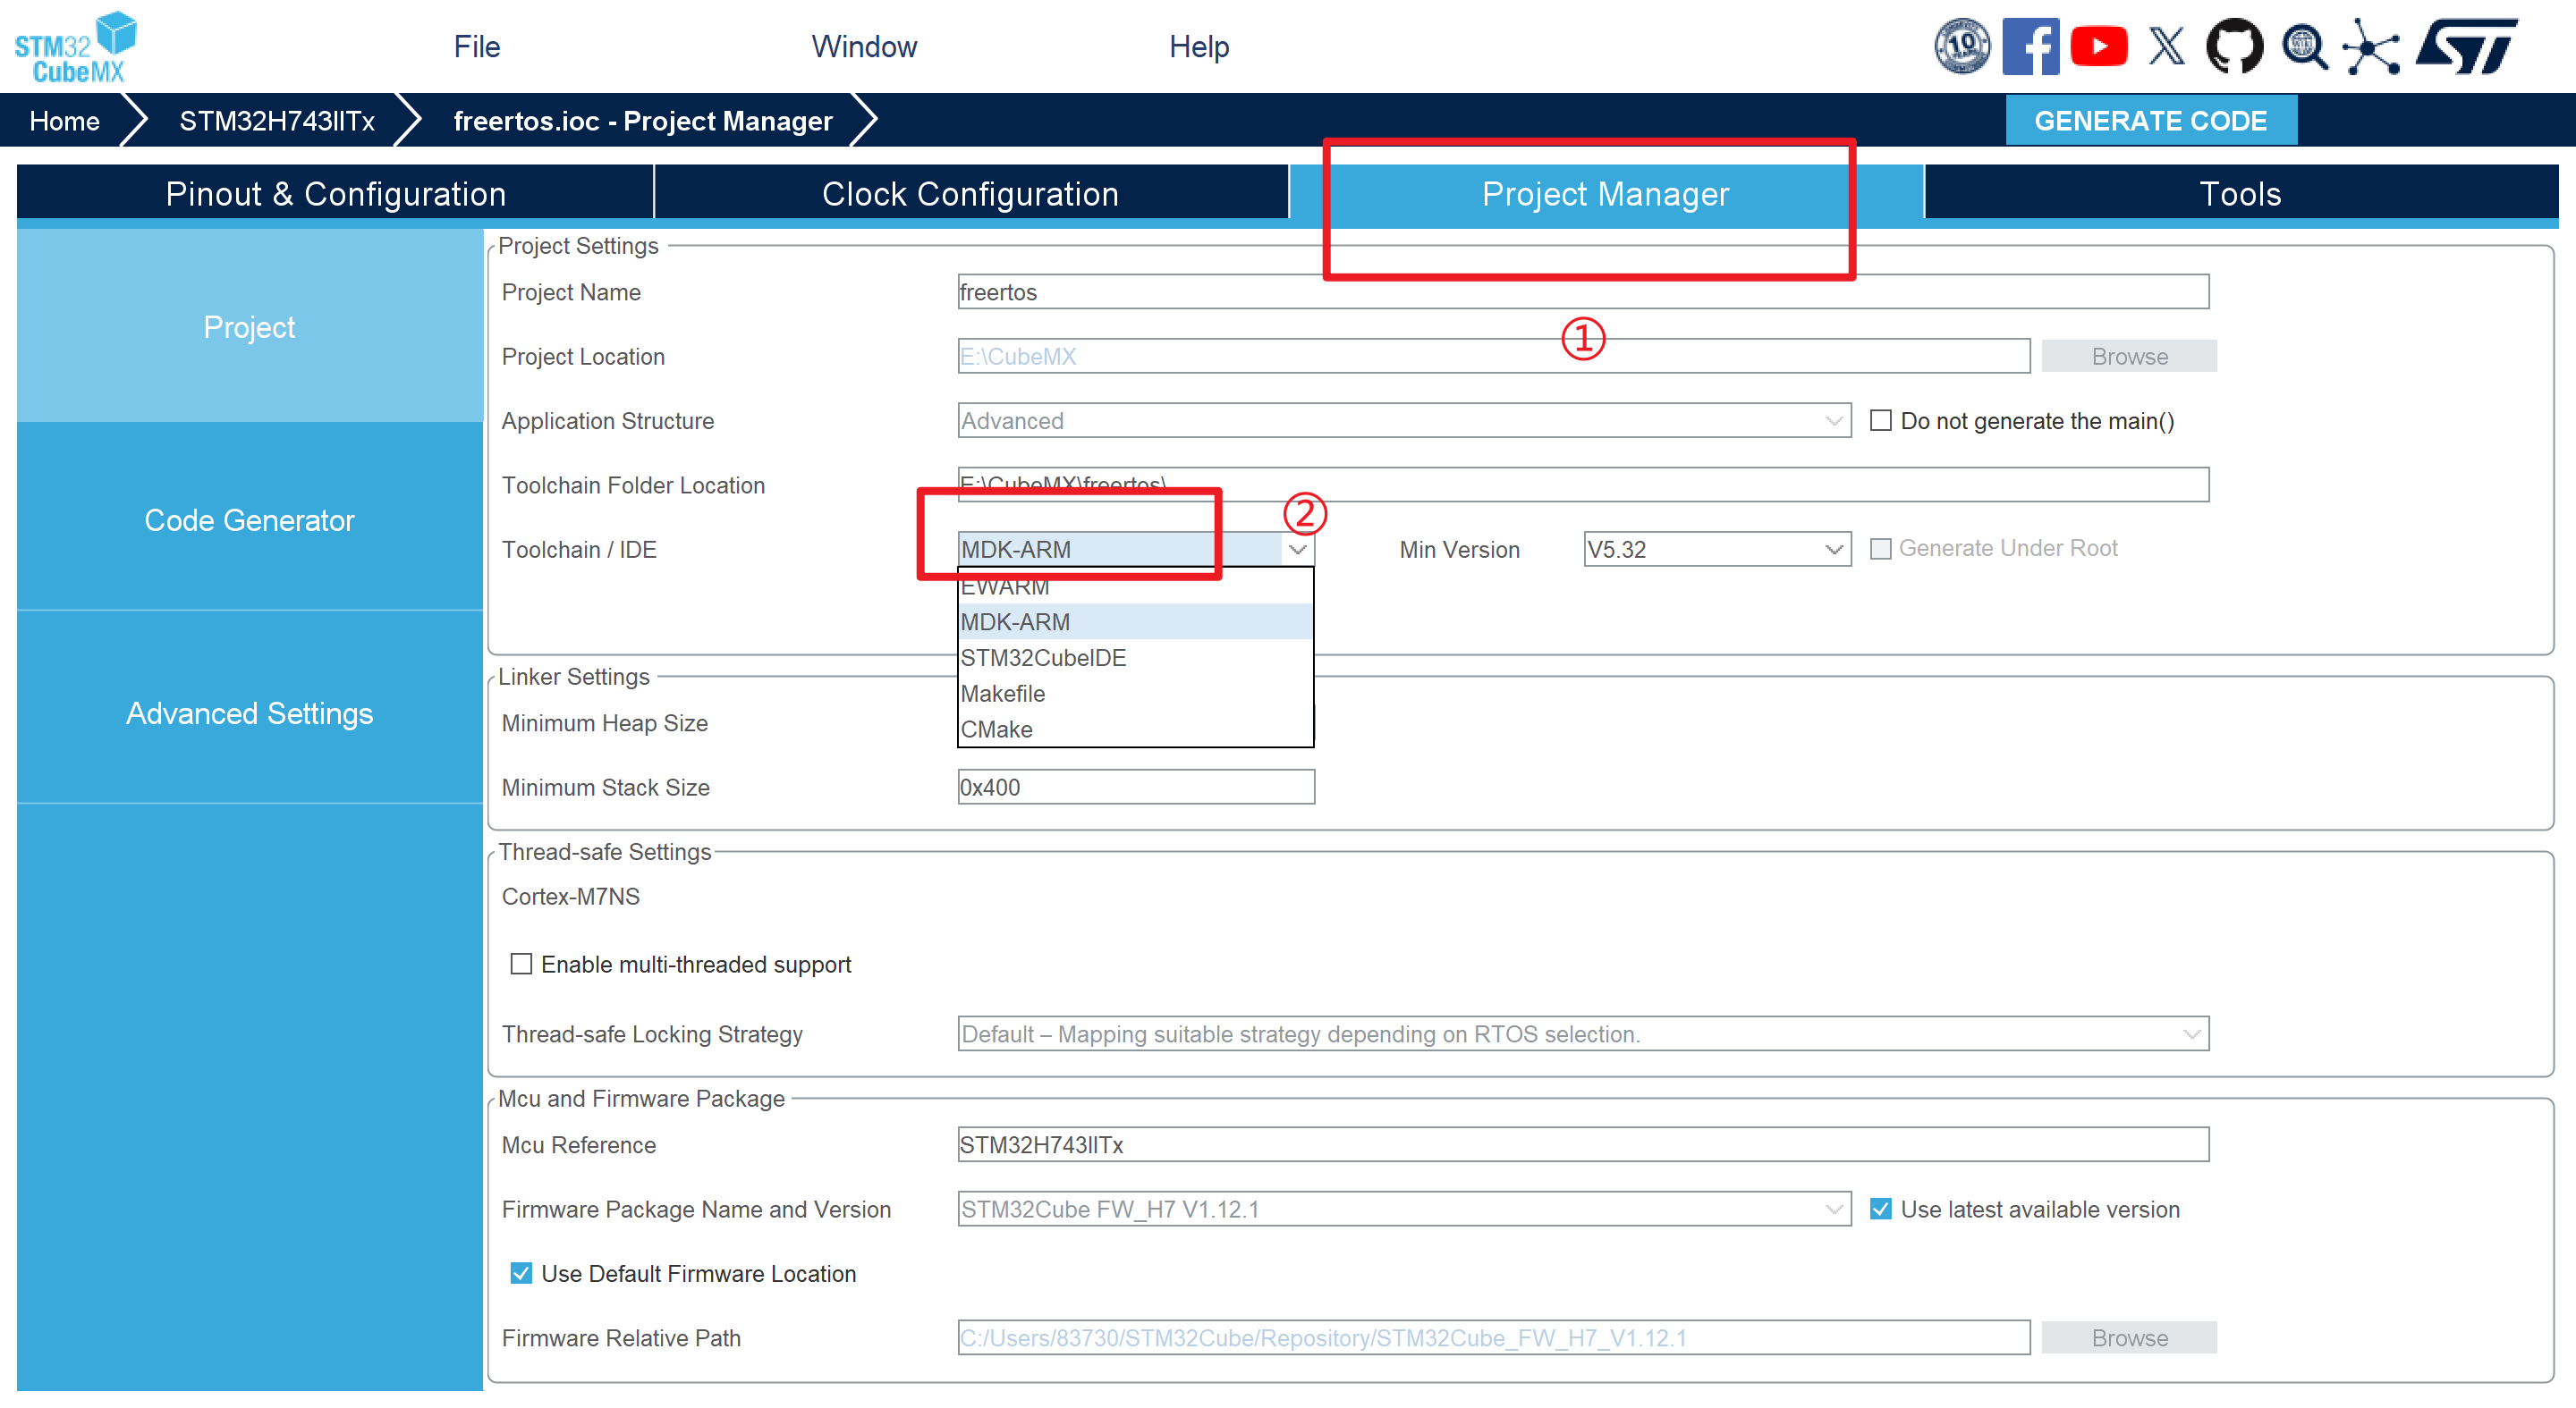Switch to Pinout & Configuration tab
Screen dimensions: 2576x1408
(x=335, y=193)
